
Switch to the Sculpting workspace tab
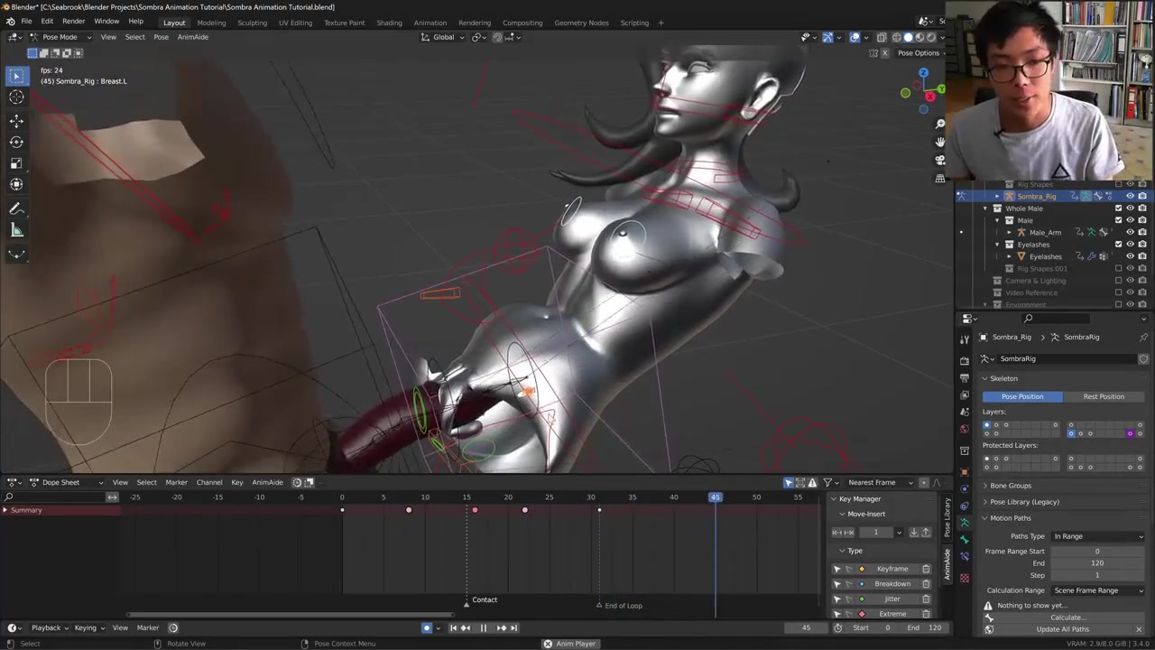click(x=252, y=23)
